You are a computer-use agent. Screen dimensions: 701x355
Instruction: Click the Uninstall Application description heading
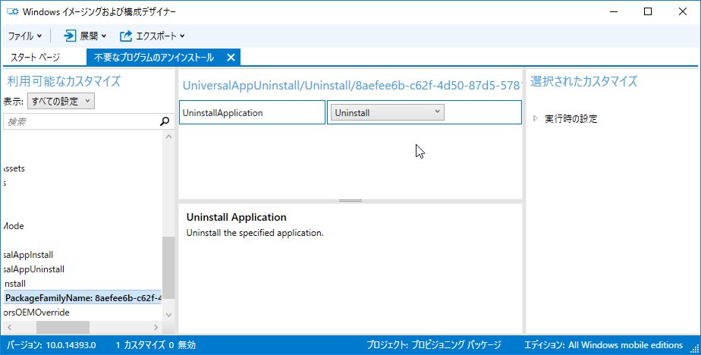[x=237, y=217]
